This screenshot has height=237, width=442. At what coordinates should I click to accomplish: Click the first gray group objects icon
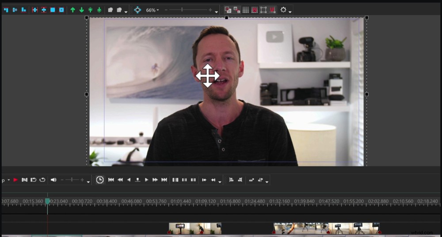(110, 10)
